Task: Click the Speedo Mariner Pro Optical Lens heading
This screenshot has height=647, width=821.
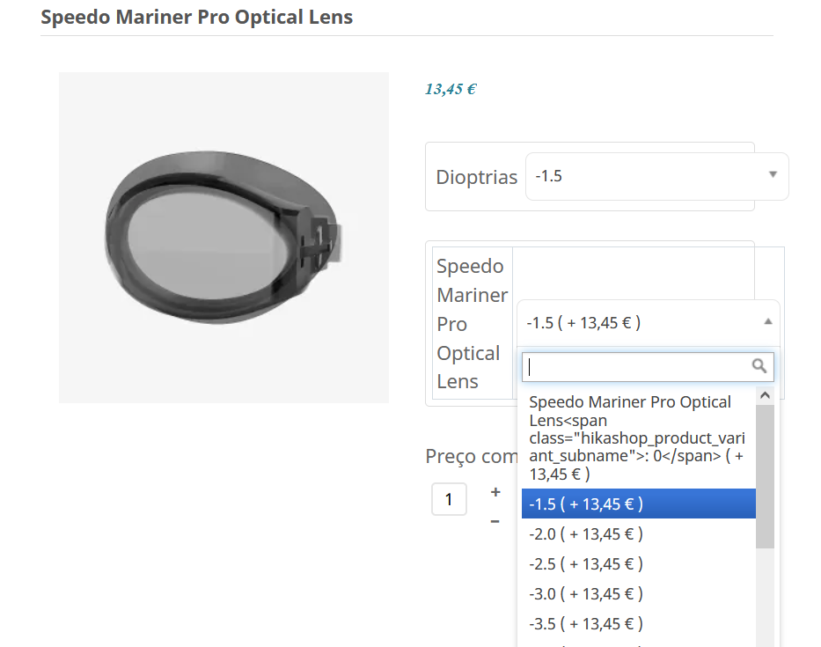Action: pos(197,17)
